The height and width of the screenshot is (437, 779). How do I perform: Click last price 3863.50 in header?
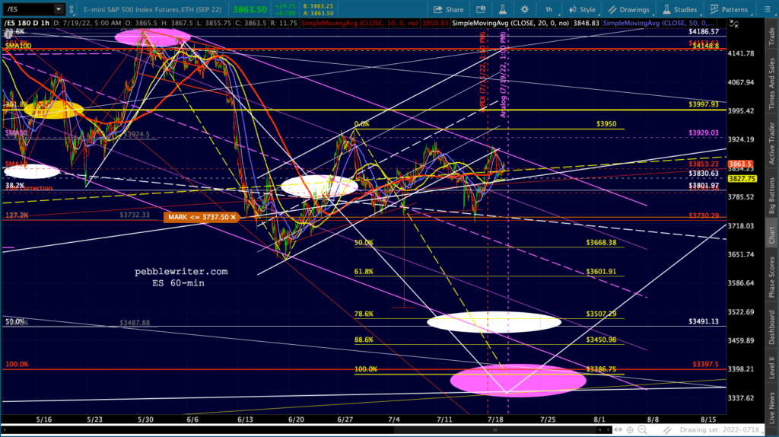pyautogui.click(x=250, y=9)
